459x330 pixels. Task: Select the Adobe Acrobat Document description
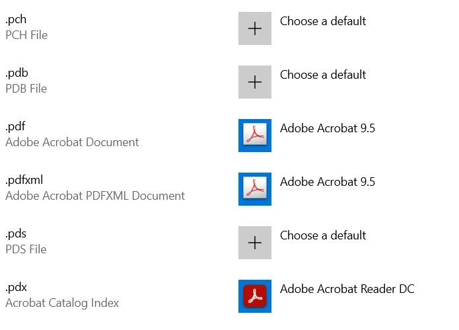72,142
